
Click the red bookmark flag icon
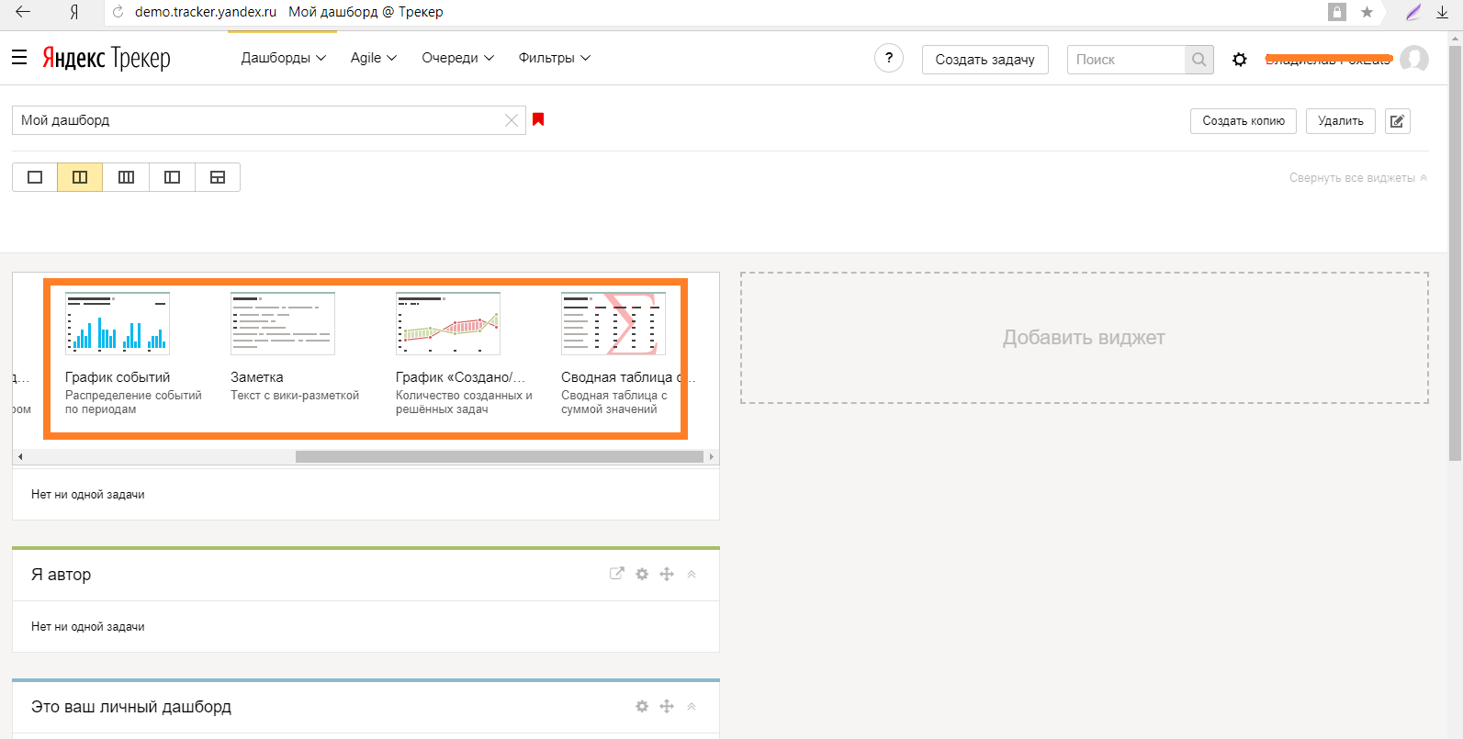pyautogui.click(x=538, y=119)
